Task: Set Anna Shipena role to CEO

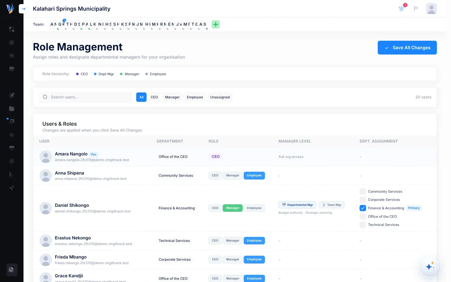Action: [x=215, y=175]
